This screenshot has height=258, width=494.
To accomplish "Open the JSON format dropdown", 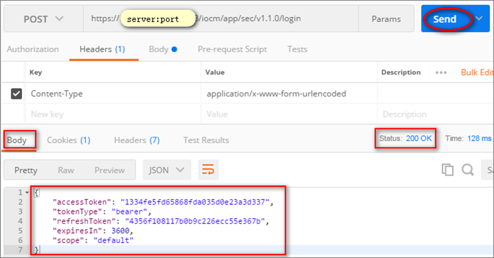I will [166, 170].
